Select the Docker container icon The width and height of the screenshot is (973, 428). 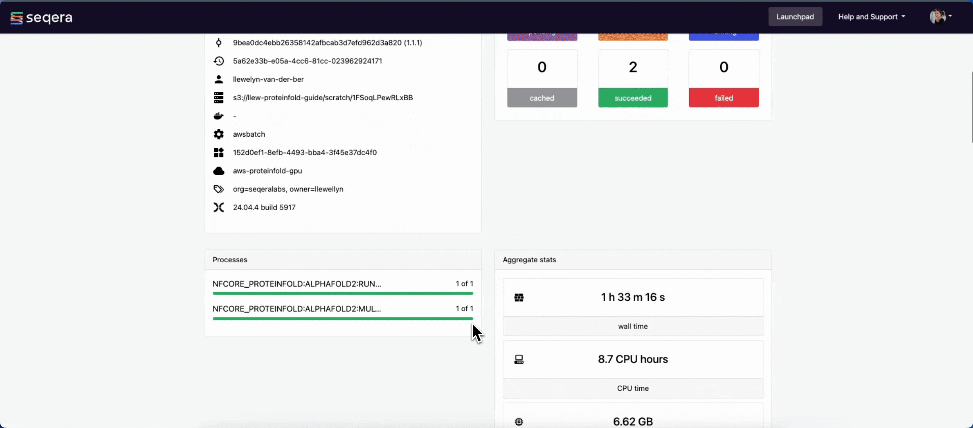[219, 115]
